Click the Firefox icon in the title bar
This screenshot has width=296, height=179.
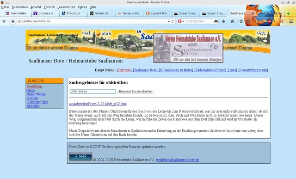tap(2, 2)
